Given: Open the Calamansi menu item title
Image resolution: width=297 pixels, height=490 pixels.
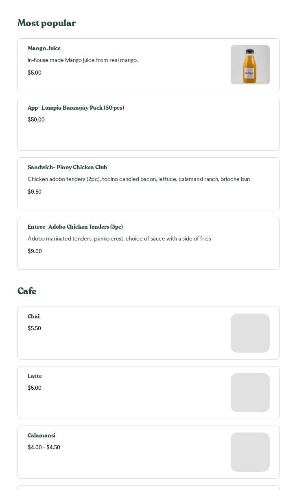Looking at the screenshot, I should pyautogui.click(x=41, y=435).
